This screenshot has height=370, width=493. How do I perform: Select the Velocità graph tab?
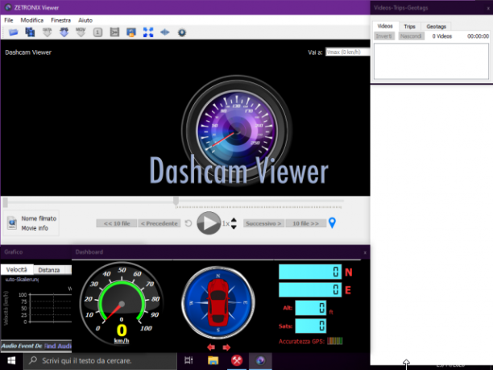pyautogui.click(x=17, y=269)
